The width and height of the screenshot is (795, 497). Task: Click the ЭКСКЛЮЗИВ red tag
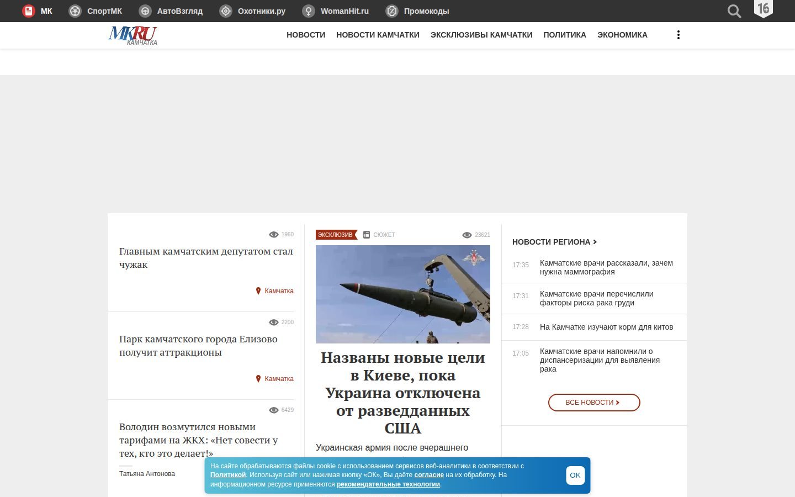coord(336,235)
